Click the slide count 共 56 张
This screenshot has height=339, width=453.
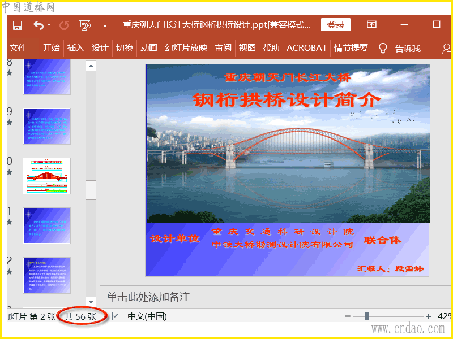point(80,317)
